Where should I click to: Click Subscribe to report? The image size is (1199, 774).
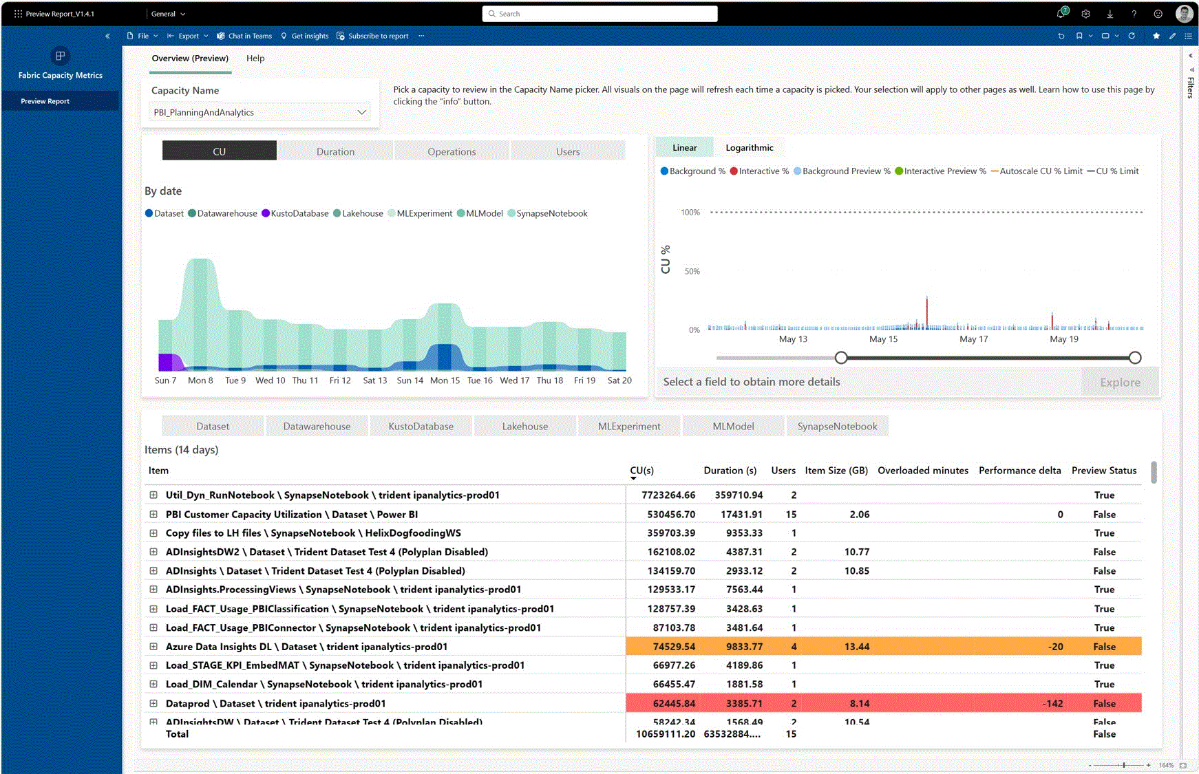point(372,36)
